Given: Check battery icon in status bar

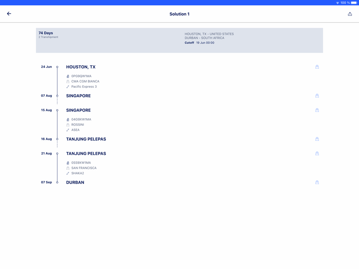Looking at the screenshot, I should pyautogui.click(x=354, y=3).
